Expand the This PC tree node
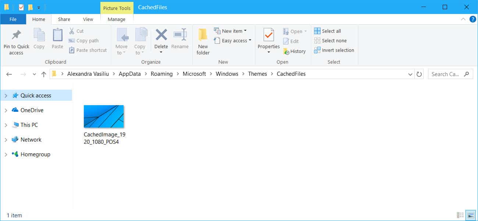Image resolution: width=478 pixels, height=221 pixels. coord(5,125)
